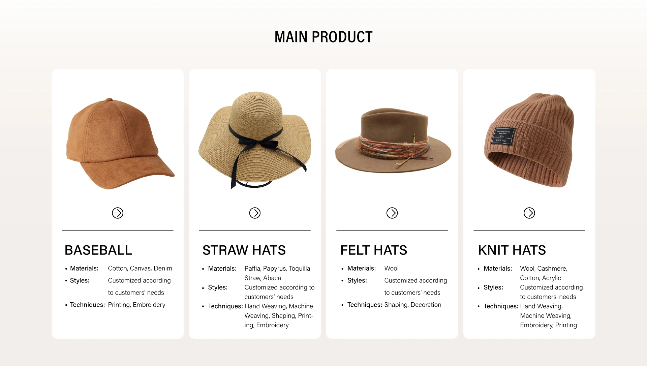The height and width of the screenshot is (366, 647).
Task: Open the straw hat with black ribbon image
Action: pos(255,140)
